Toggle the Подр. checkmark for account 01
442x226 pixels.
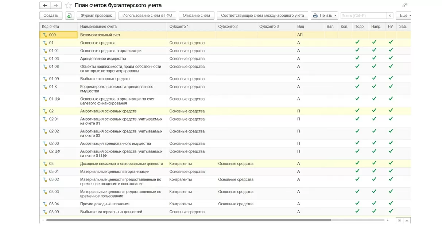coord(357,43)
